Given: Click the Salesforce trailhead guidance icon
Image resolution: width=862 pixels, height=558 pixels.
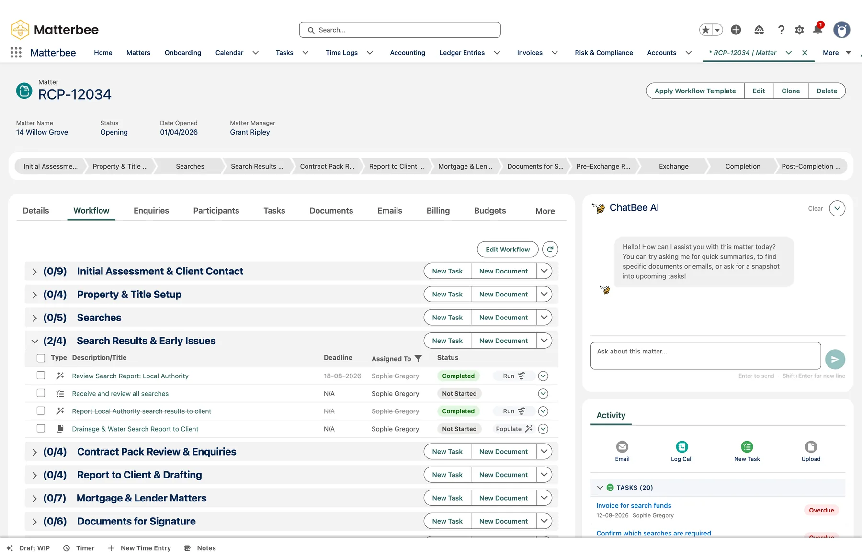Looking at the screenshot, I should coord(759,30).
